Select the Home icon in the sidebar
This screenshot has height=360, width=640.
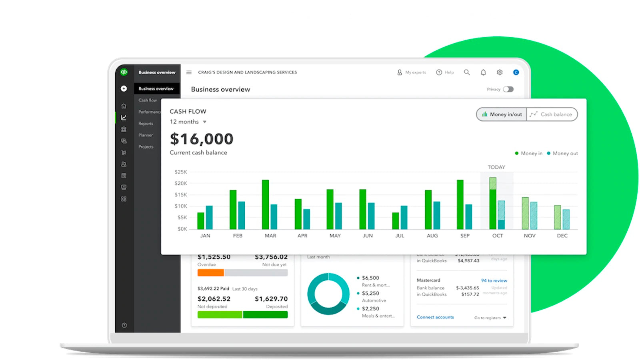pos(124,106)
